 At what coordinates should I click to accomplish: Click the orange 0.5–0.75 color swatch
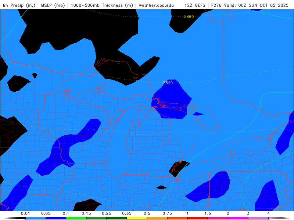(157, 218)
